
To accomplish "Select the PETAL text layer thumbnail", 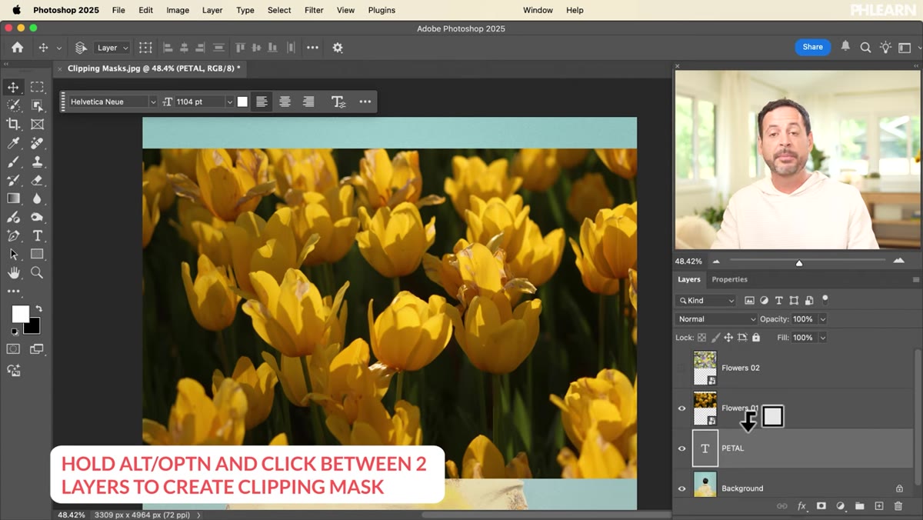I will (705, 448).
